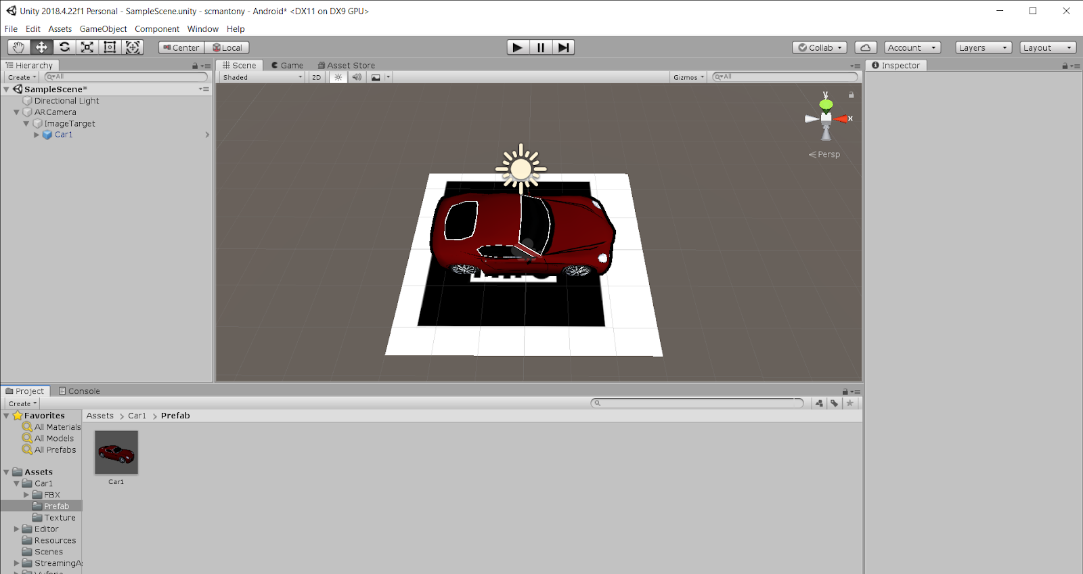Open the Component menu
Viewport: 1083px width, 574px height.
pos(157,29)
